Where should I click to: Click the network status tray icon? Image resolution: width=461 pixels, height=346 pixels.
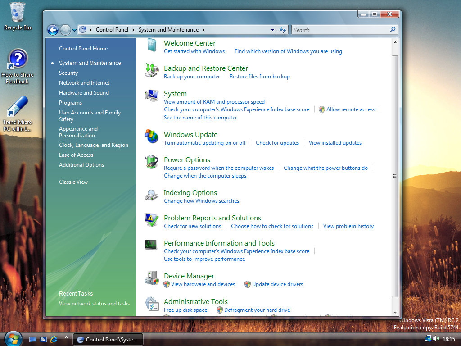click(x=428, y=339)
